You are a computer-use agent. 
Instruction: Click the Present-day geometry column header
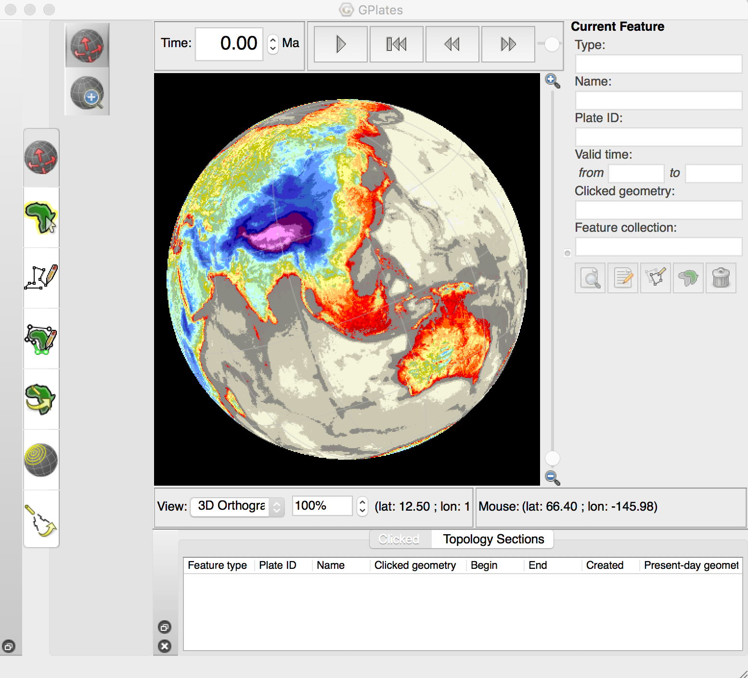(691, 565)
